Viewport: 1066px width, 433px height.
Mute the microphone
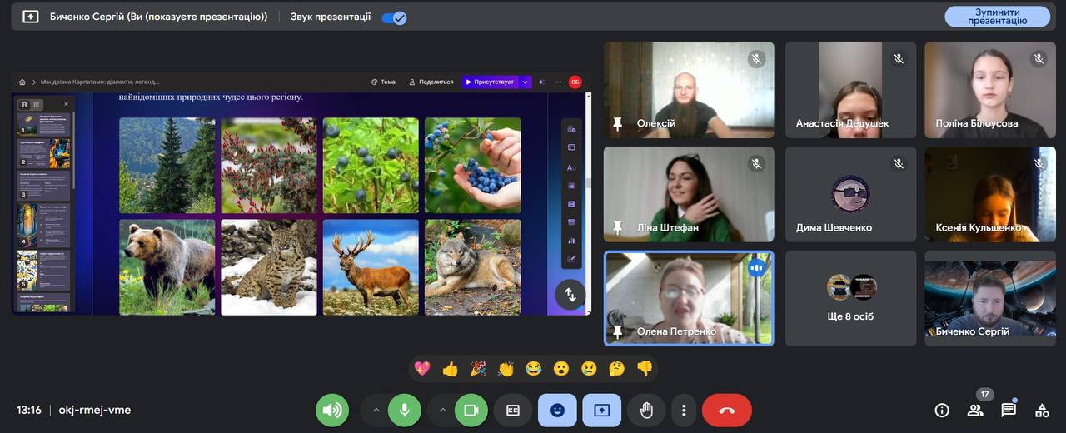point(405,411)
